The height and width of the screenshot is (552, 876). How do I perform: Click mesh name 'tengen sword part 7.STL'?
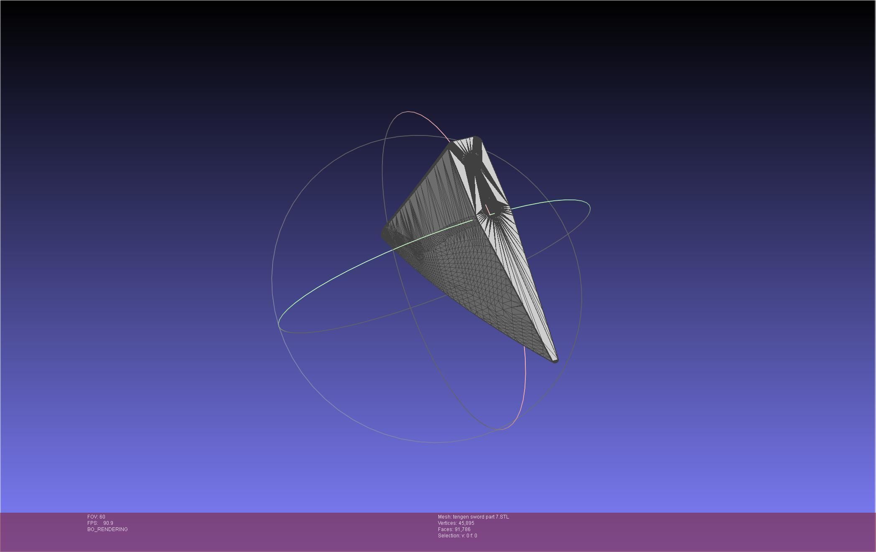click(481, 517)
